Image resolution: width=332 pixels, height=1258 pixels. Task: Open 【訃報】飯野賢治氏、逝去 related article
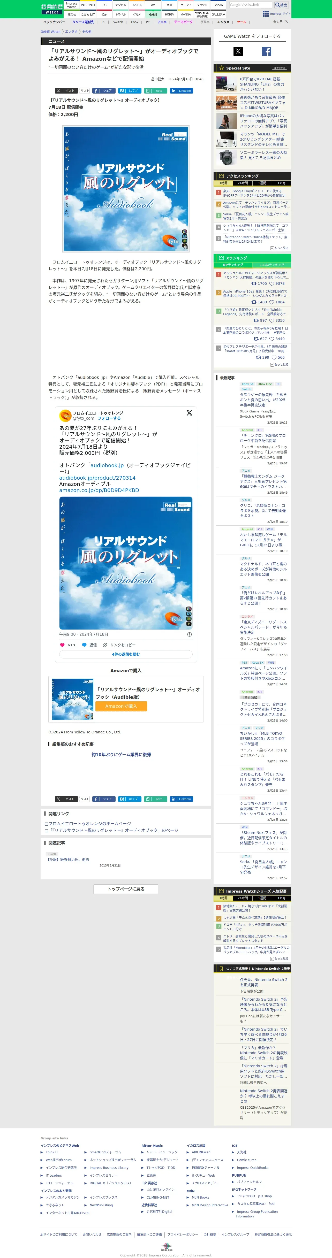pos(68,859)
